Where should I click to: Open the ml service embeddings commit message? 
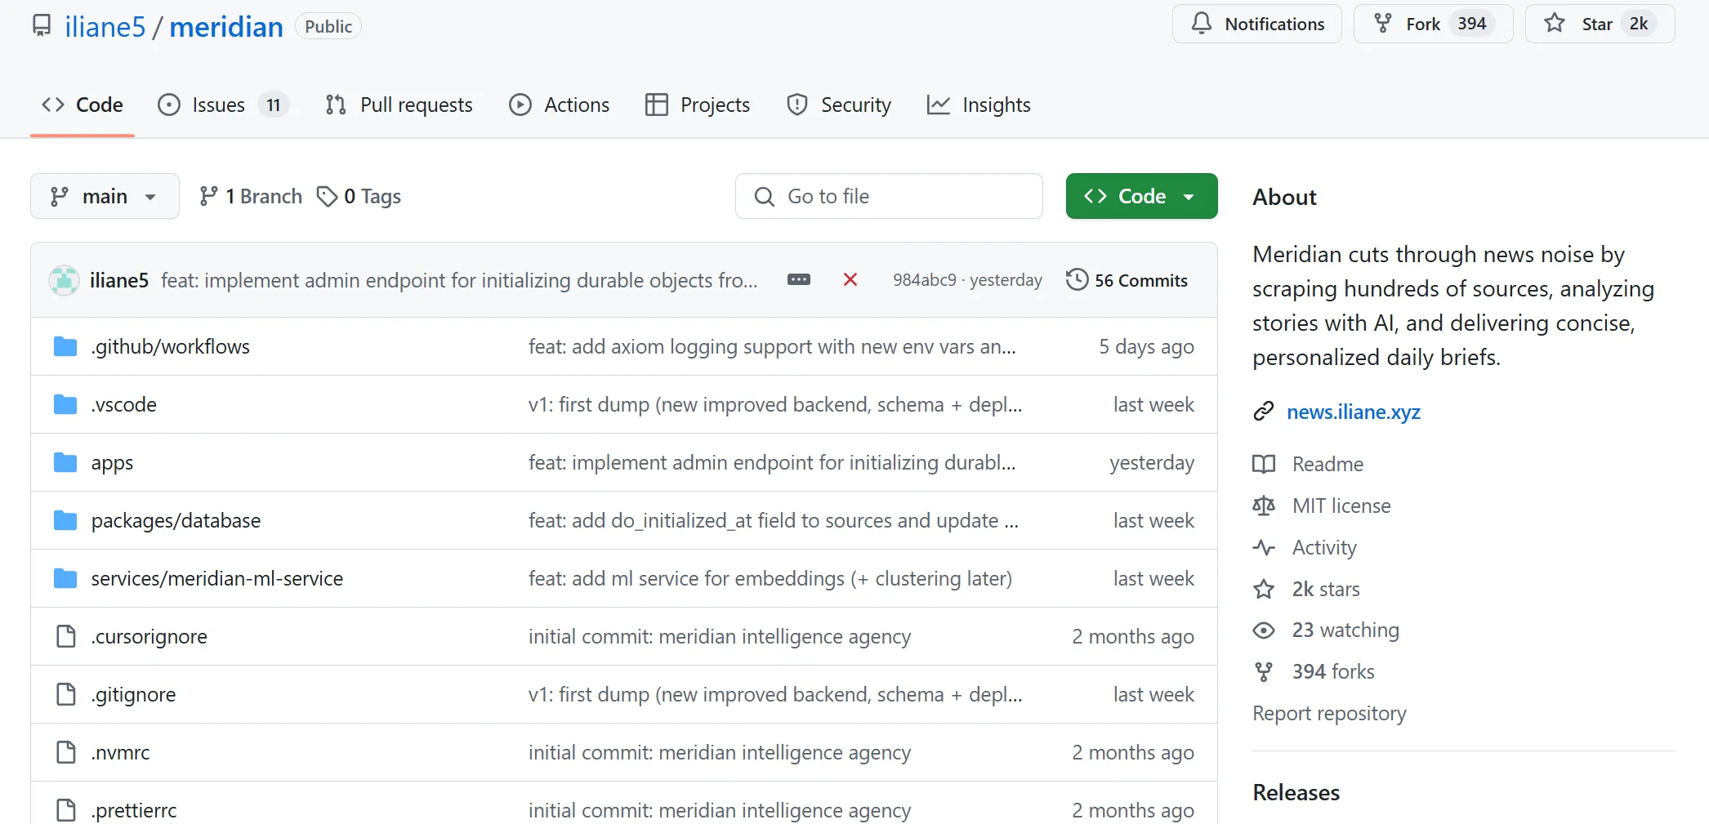click(770, 578)
